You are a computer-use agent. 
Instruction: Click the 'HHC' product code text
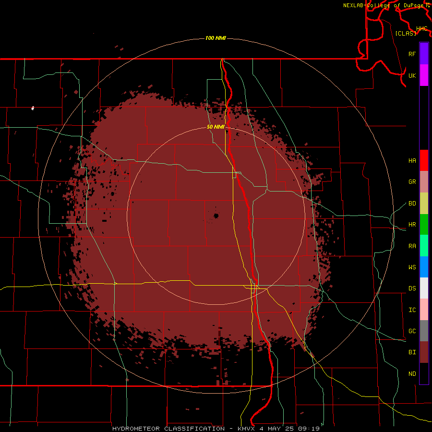422,29
